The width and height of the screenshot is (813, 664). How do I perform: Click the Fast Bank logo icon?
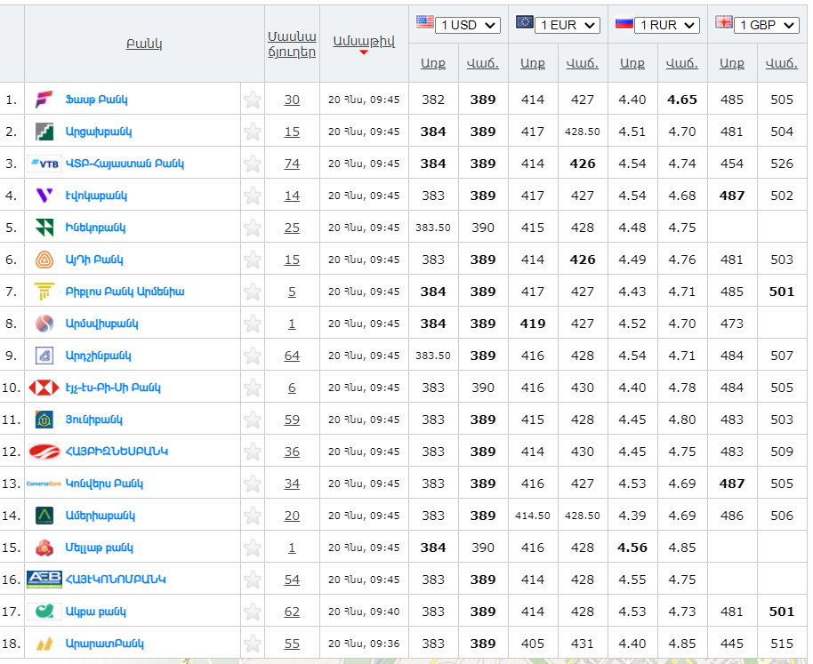coord(44,100)
